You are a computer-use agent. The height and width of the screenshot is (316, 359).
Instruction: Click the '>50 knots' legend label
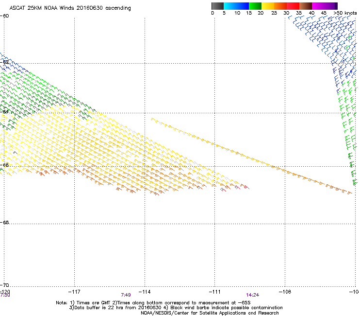345,13
